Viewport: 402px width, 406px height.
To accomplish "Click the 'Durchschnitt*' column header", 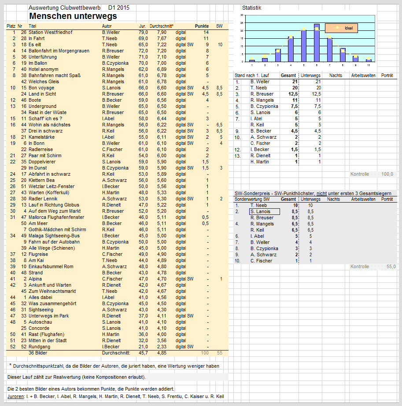I will coord(162,26).
